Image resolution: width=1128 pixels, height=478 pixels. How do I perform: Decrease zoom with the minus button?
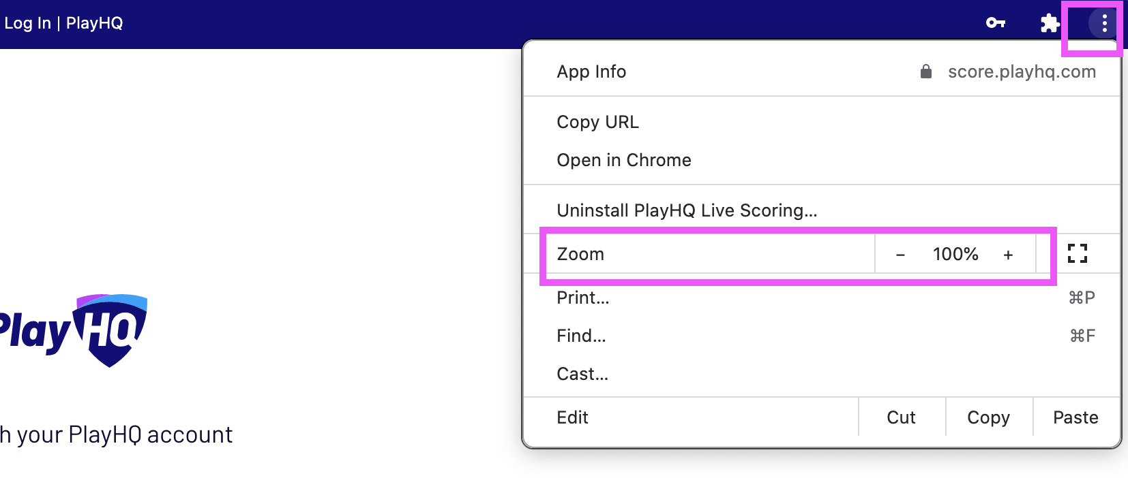(900, 255)
